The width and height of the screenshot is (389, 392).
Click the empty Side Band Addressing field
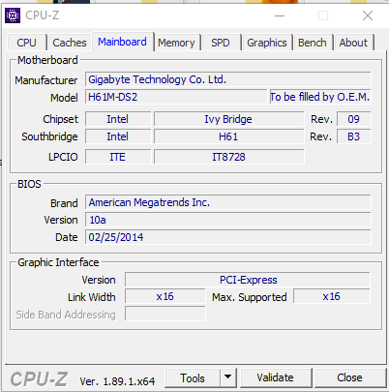pos(165,314)
